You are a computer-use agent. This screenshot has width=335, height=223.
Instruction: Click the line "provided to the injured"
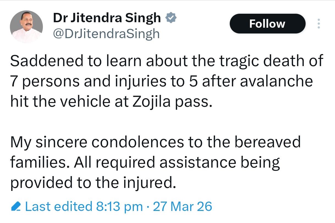coord(93,182)
